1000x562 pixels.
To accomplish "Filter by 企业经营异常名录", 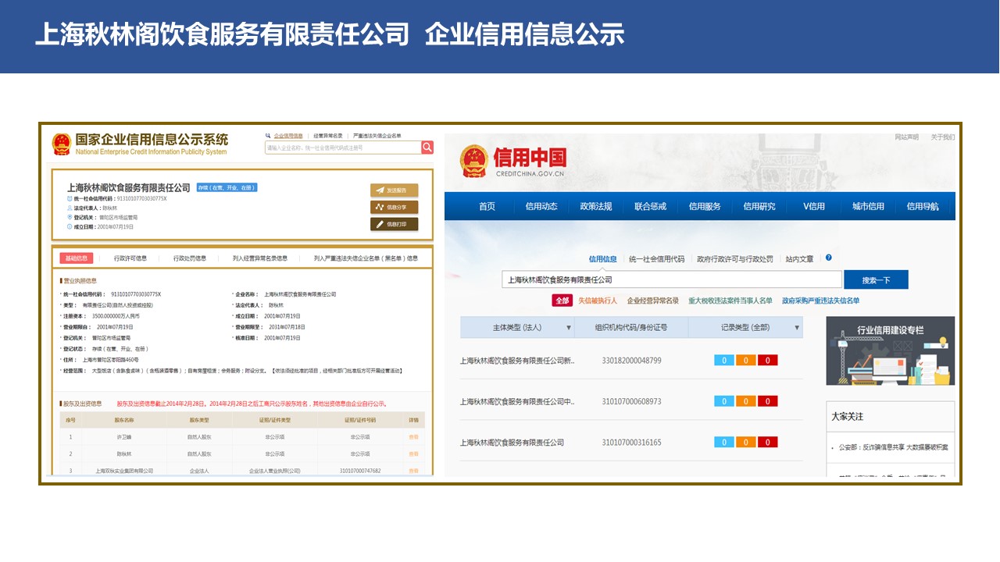I will pos(653,301).
